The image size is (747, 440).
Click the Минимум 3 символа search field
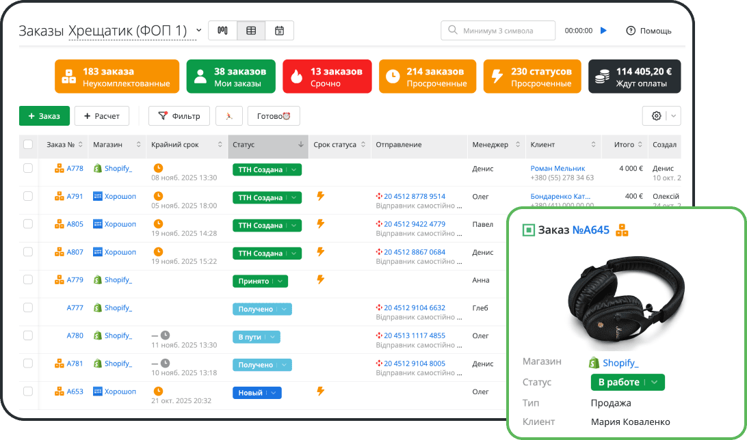pos(499,30)
